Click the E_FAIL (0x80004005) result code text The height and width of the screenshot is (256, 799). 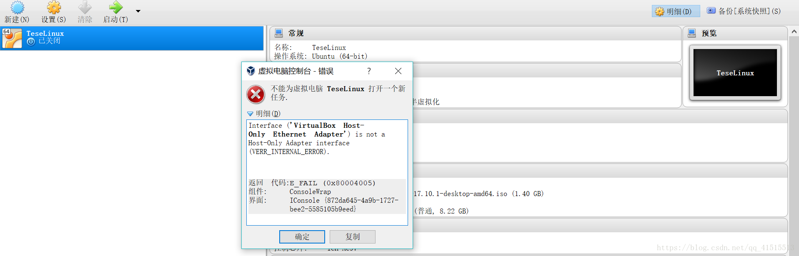tap(333, 183)
